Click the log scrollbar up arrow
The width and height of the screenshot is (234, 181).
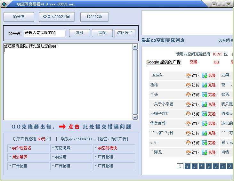(135, 47)
